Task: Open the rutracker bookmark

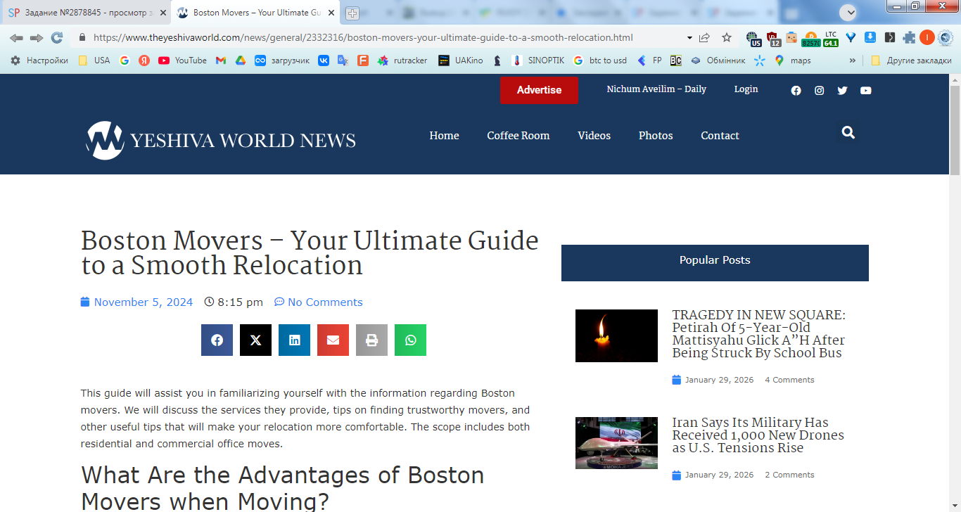Action: (x=402, y=60)
